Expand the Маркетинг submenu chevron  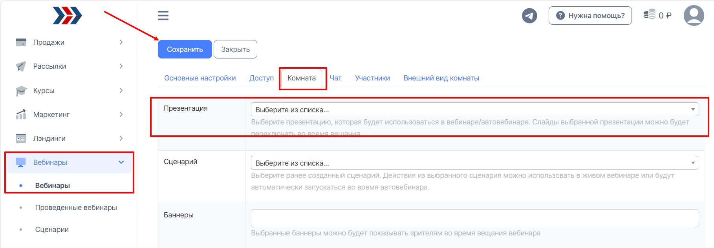pos(121,115)
